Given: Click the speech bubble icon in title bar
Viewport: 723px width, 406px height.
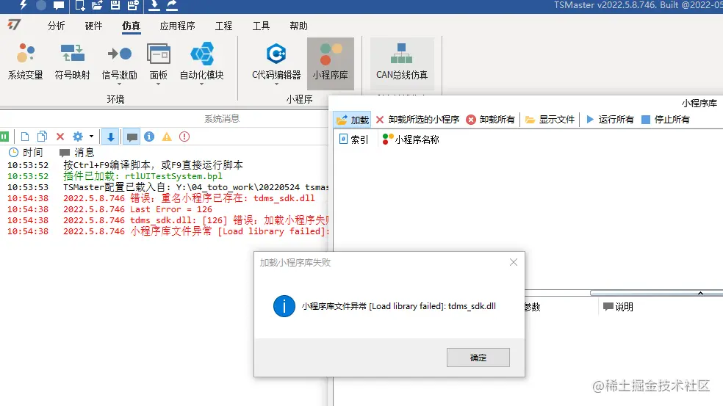Looking at the screenshot, I should 59,5.
